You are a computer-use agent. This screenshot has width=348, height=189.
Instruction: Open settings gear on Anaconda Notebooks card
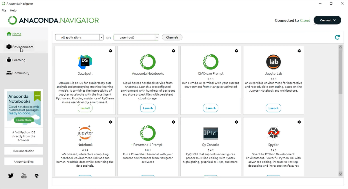pyautogui.click(x=173, y=51)
